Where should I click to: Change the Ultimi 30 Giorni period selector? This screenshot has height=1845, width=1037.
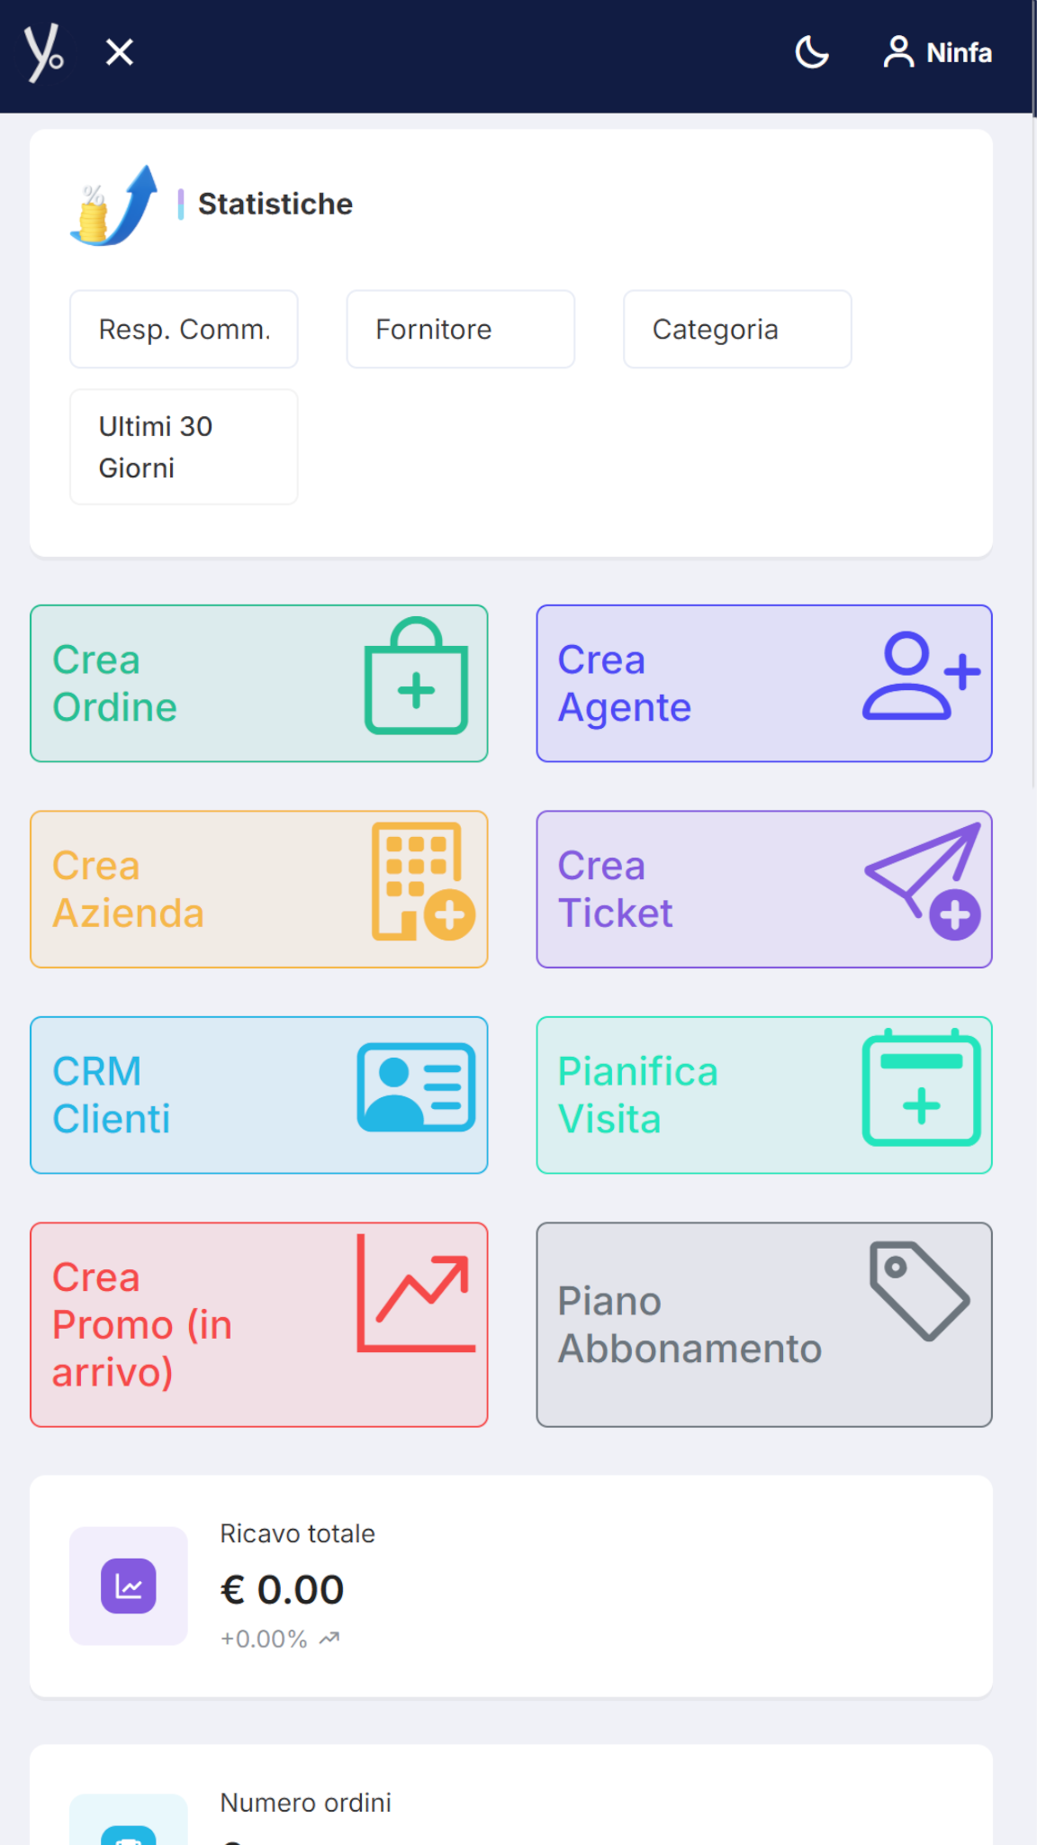(184, 447)
